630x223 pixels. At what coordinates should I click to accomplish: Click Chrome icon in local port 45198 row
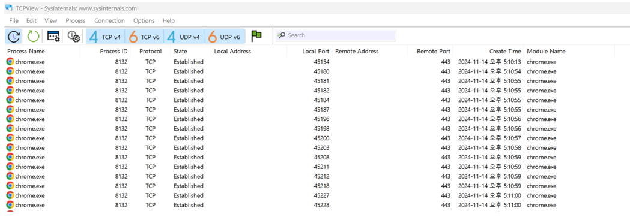pyautogui.click(x=10, y=129)
